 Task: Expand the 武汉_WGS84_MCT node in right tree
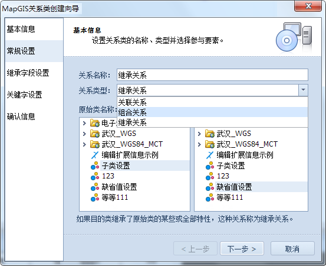coord(199,144)
